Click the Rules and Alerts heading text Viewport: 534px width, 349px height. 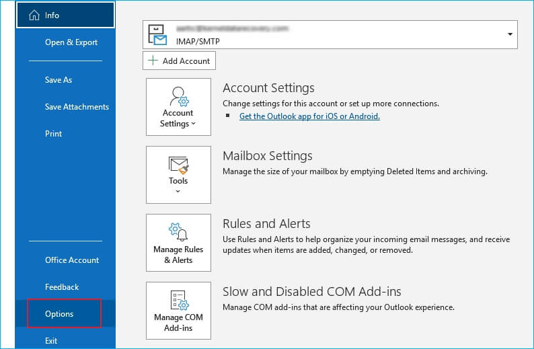[266, 224]
